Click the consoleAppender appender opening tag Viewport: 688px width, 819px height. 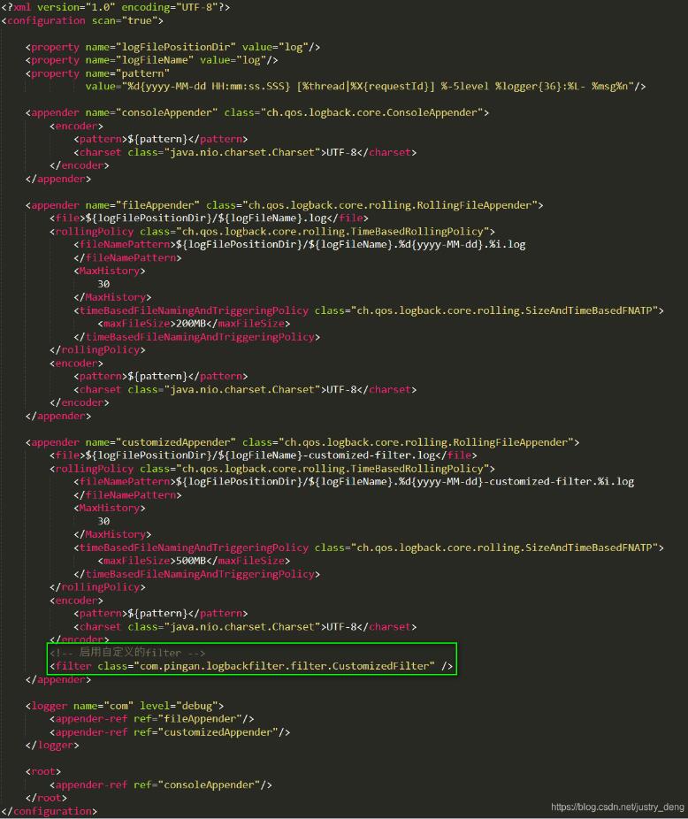[257, 112]
